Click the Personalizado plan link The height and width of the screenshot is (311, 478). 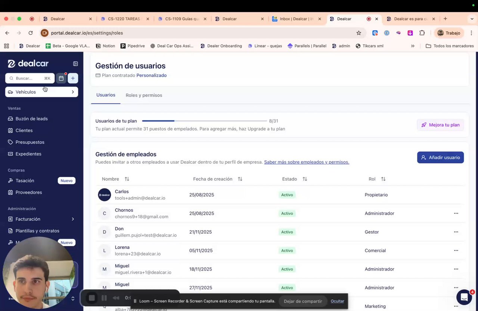click(151, 75)
